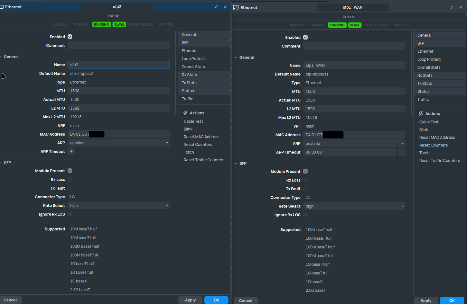
Task: Open the SFP tab in sfp1_WAN sidebar
Action: [440, 43]
